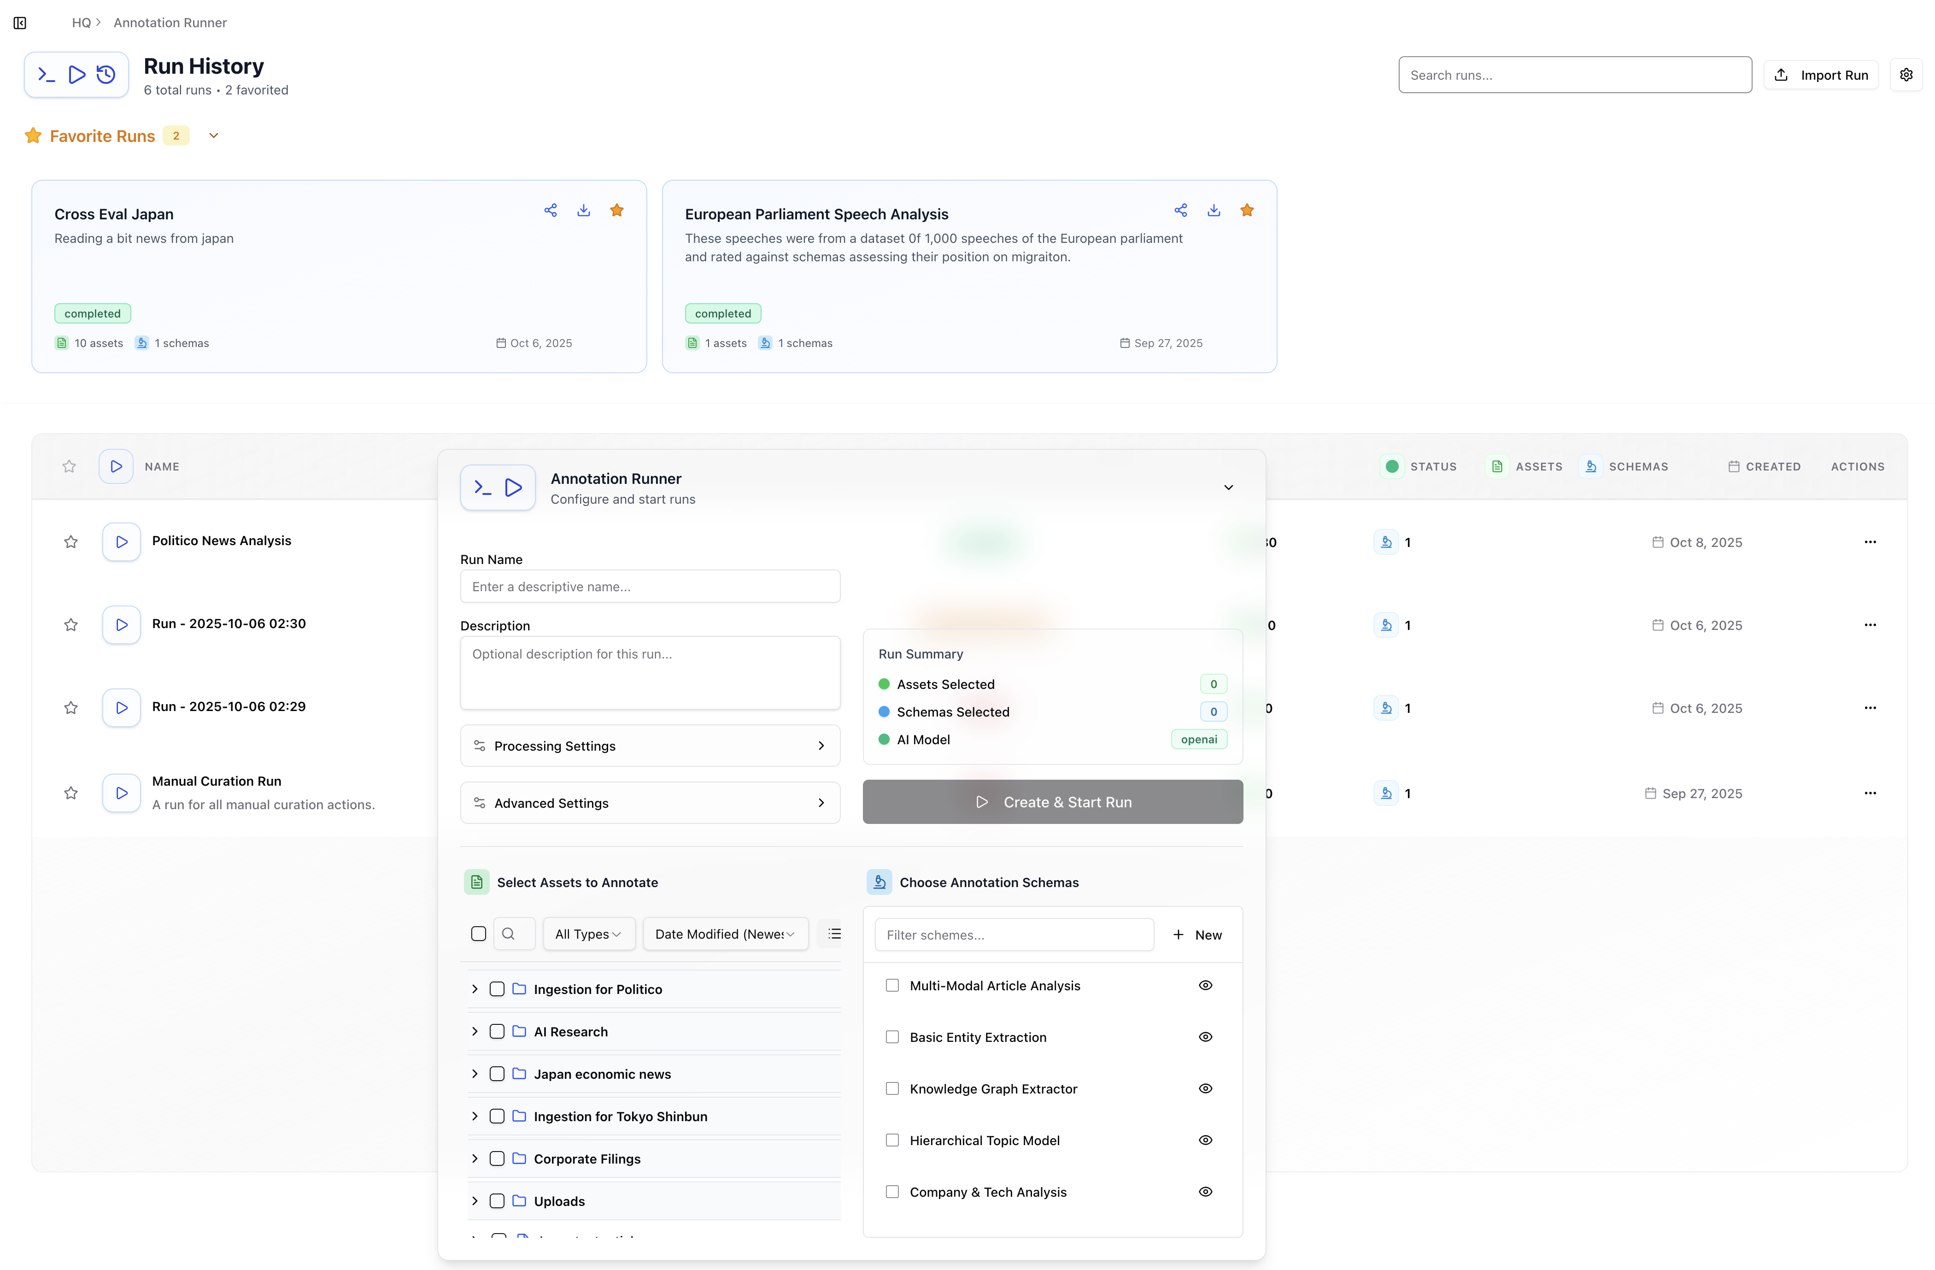Open the settings gear near Import Run

click(x=1906, y=75)
